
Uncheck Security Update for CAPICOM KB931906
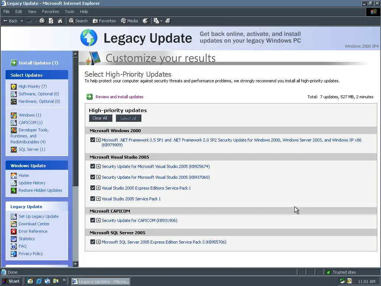click(93, 220)
